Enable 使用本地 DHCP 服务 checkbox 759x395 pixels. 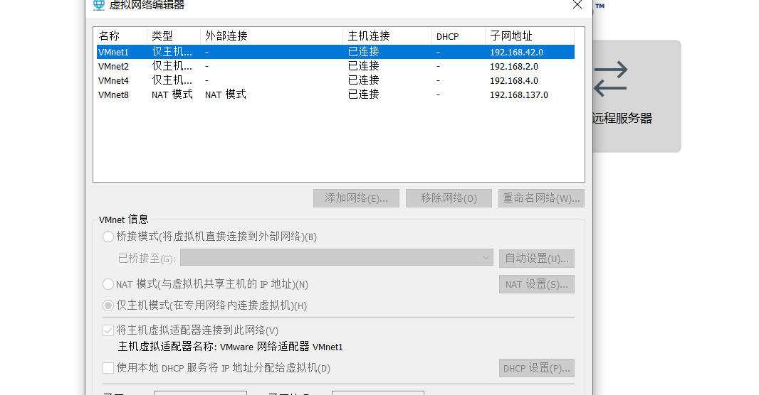[x=108, y=368]
